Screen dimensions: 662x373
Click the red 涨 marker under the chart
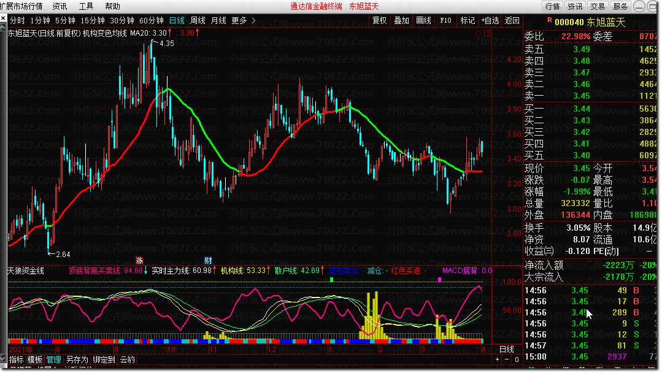pyautogui.click(x=139, y=261)
